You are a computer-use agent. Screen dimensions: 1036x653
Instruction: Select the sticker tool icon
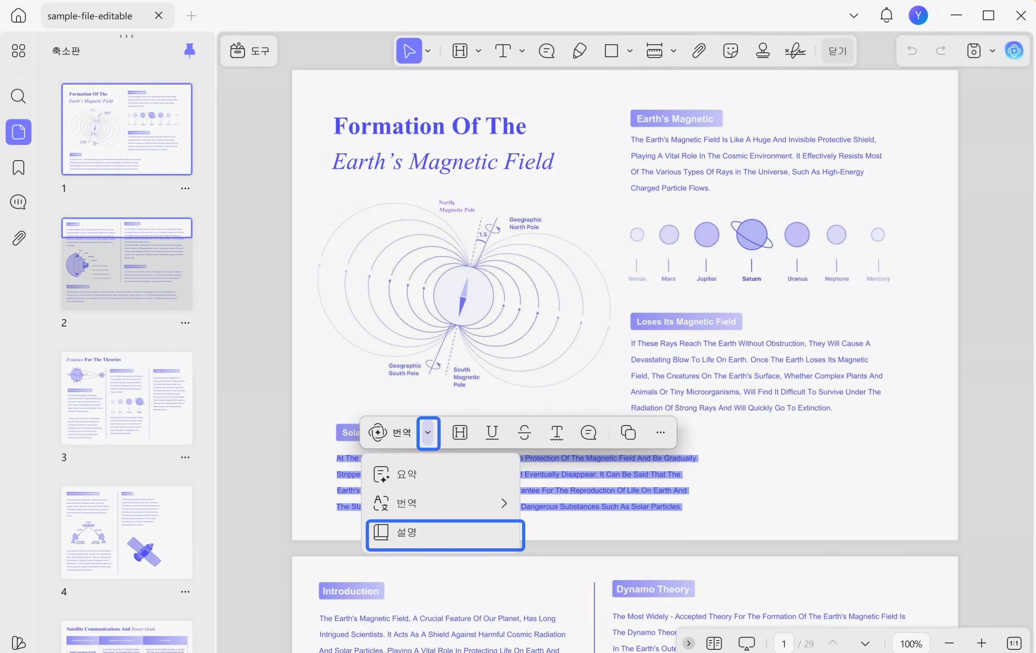730,51
